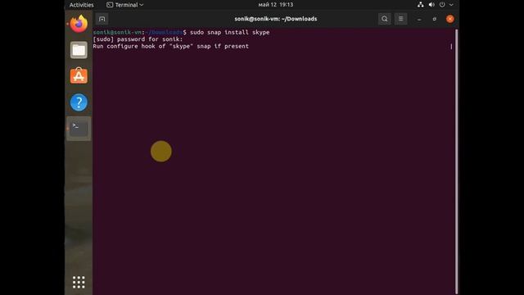Open the Activities overview
Screen dimensions: 524x295
(x=82, y=5)
